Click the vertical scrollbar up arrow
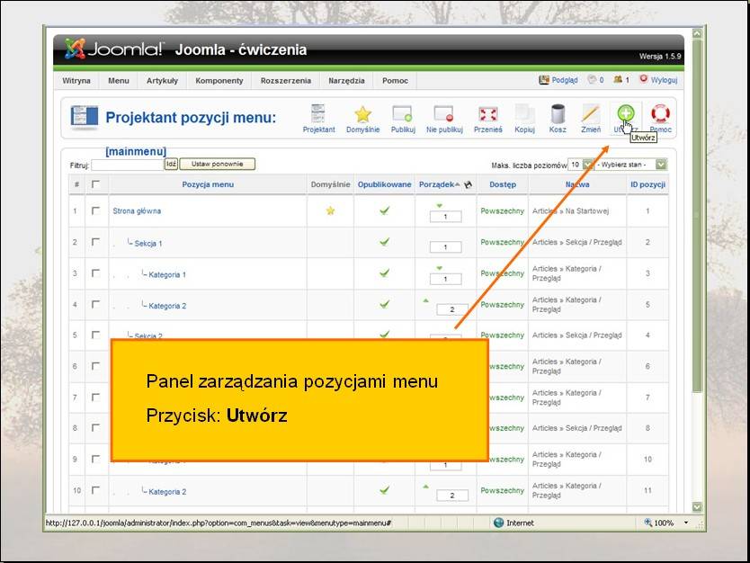The height and width of the screenshot is (563, 750). (x=697, y=33)
